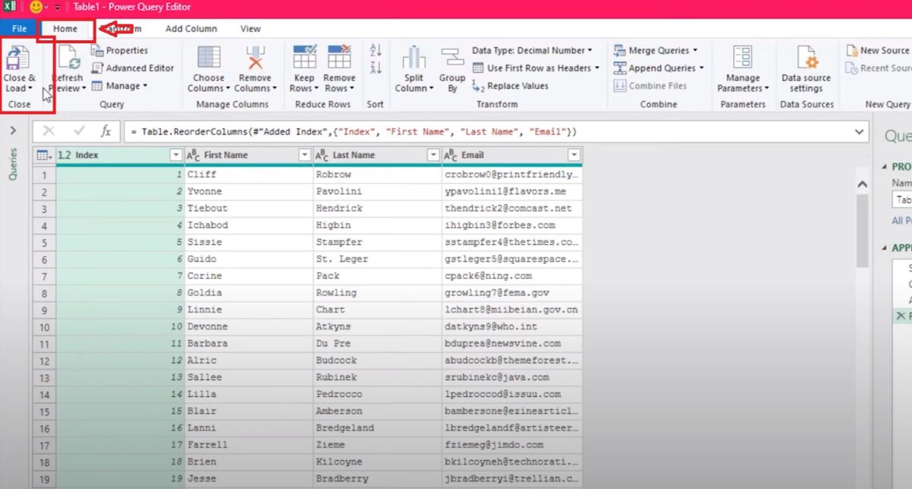Switch to the View tab

pyautogui.click(x=250, y=29)
